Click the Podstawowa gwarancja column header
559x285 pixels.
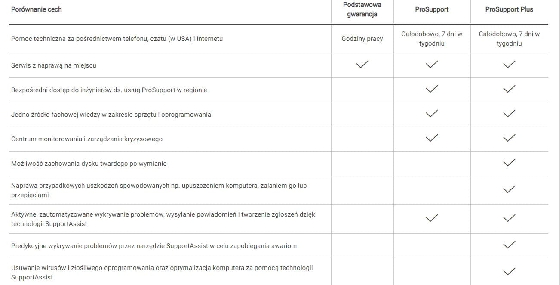click(362, 9)
